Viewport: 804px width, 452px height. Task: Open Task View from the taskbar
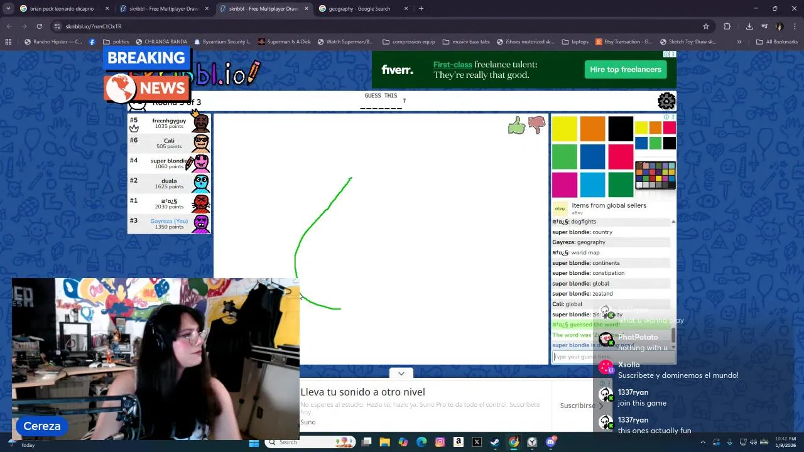[x=366, y=443]
